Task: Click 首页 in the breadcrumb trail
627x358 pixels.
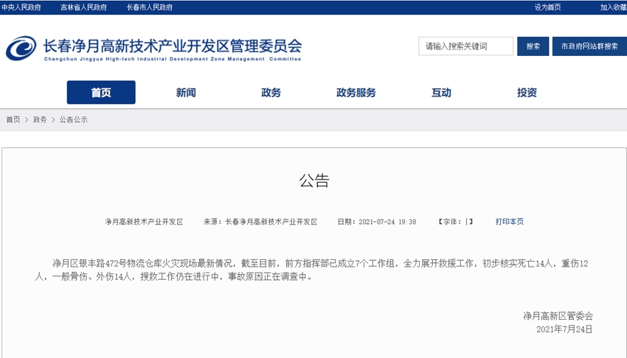Action: point(13,119)
